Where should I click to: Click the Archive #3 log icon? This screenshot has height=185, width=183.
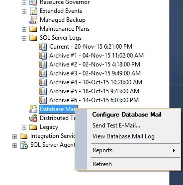(43, 73)
